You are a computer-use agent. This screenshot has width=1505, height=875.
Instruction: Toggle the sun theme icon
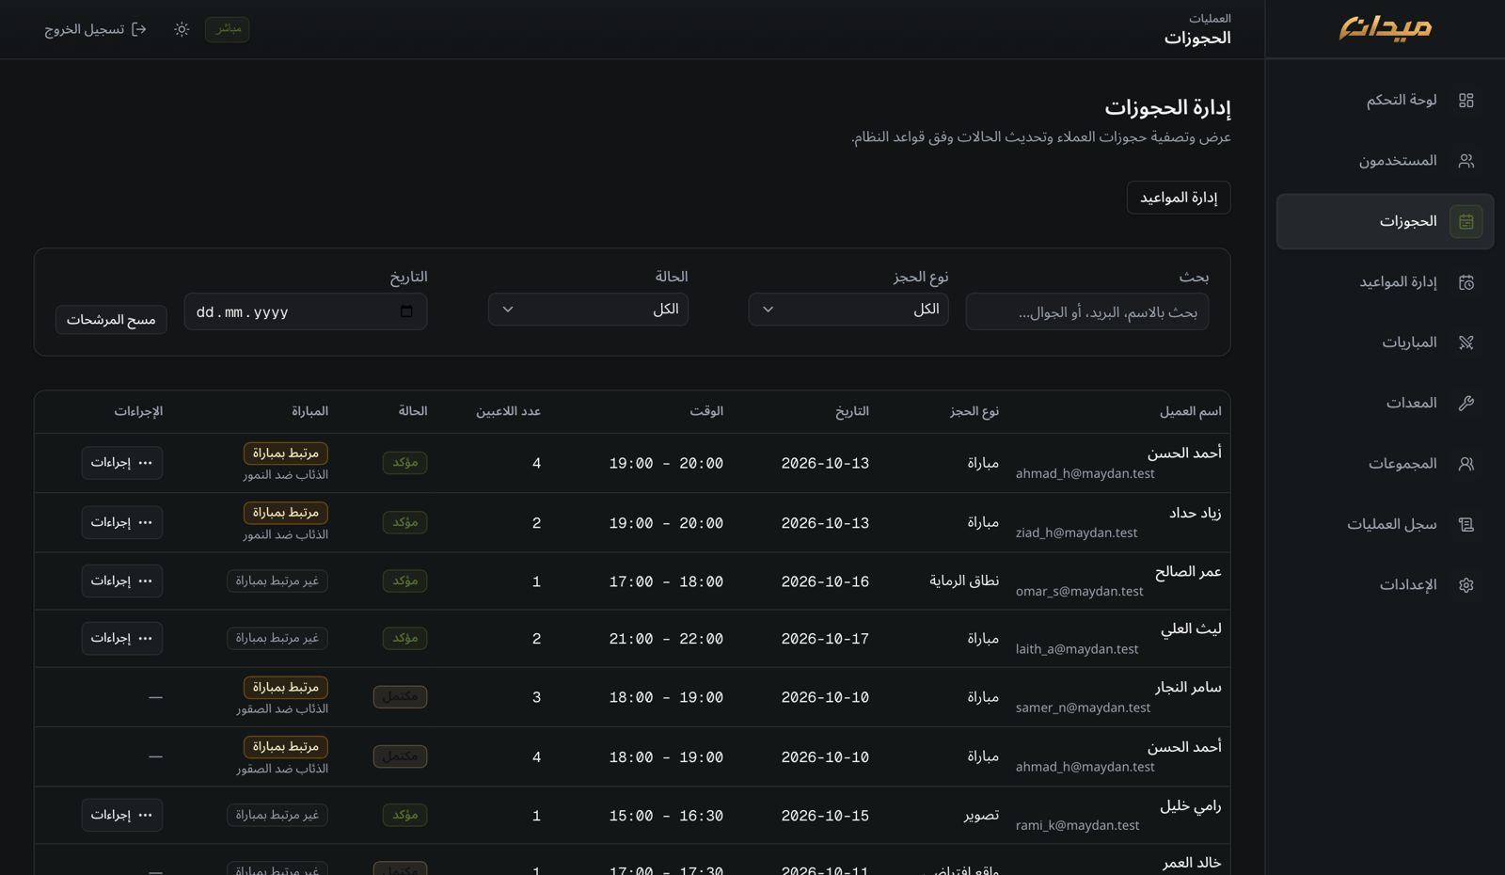pos(182,29)
